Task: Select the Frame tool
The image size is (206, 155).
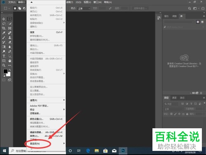Action: point(9,28)
